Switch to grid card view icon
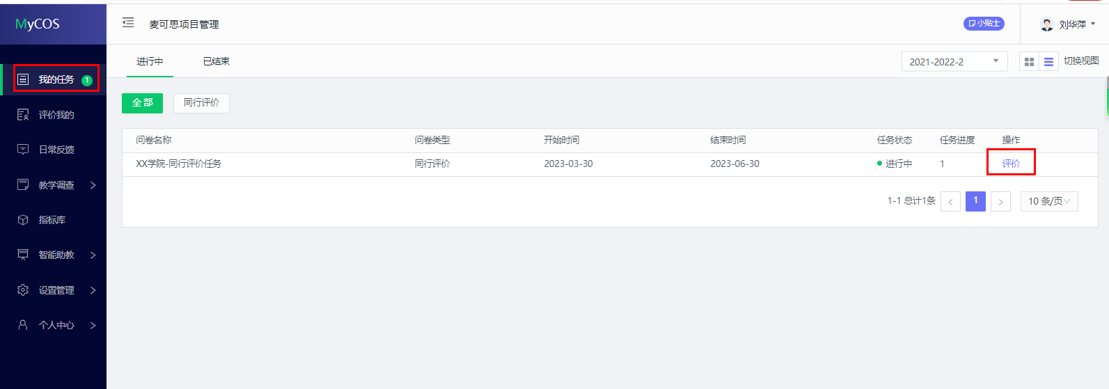Image resolution: width=1109 pixels, height=389 pixels. (1029, 62)
